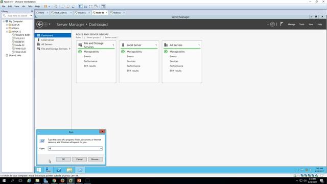Screen dimensions: 327x184
Task: Open Performance in File and Storage Services tile
Action: pyautogui.click(x=90, y=61)
